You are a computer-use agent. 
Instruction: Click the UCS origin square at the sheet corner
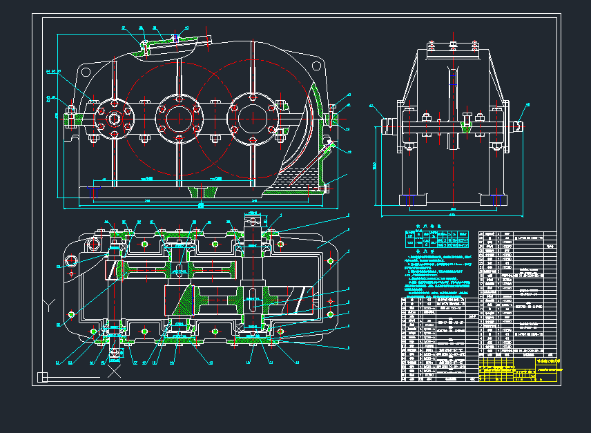42,377
